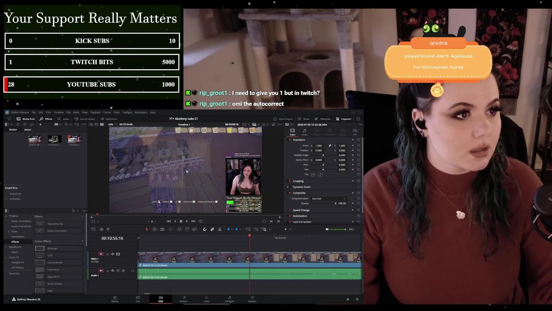Open the Index panel

(x=63, y=119)
